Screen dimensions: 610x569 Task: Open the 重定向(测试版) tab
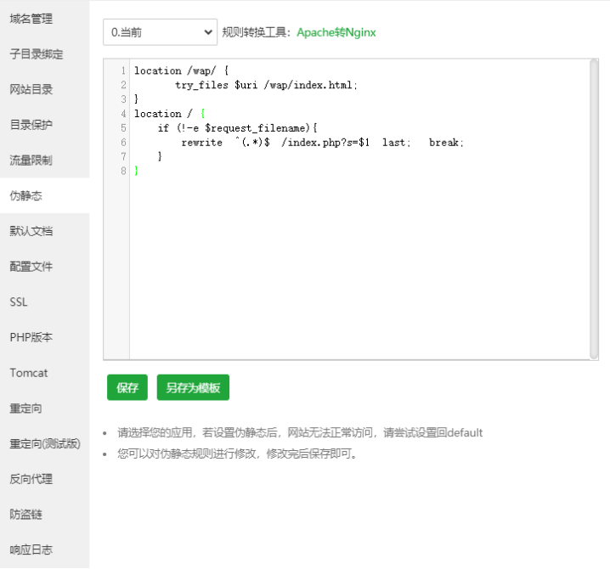point(45,443)
